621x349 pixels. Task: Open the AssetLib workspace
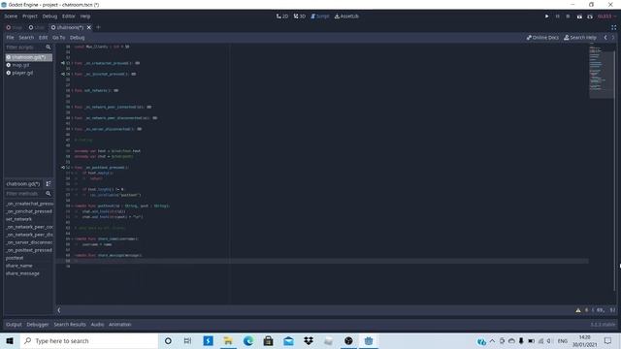tap(346, 16)
